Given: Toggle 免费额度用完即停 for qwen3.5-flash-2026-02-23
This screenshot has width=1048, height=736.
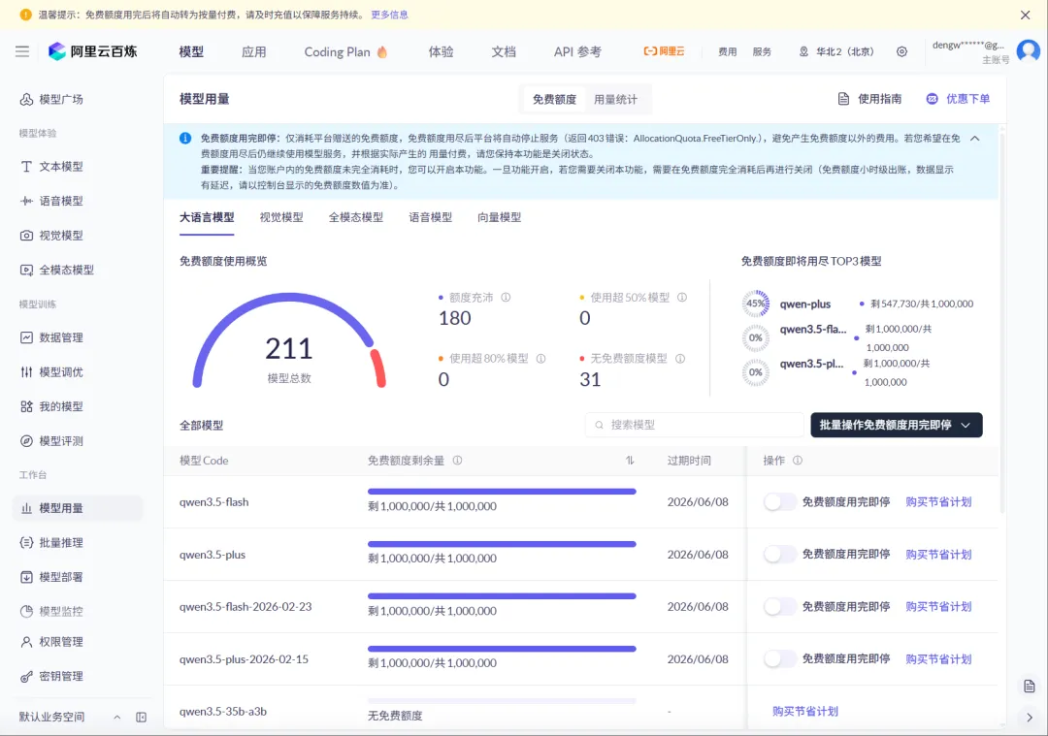Looking at the screenshot, I should tap(780, 606).
